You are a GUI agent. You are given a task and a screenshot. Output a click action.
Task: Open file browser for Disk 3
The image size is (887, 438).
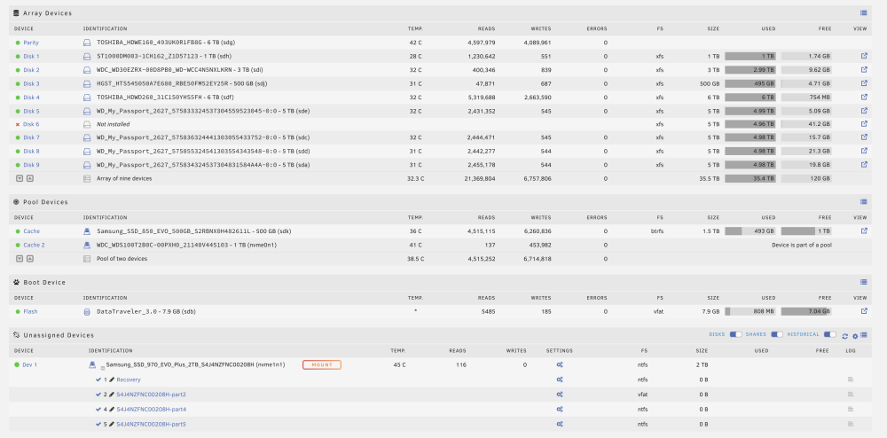coord(864,83)
